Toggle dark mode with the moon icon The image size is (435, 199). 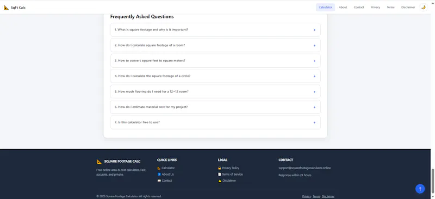point(424,8)
